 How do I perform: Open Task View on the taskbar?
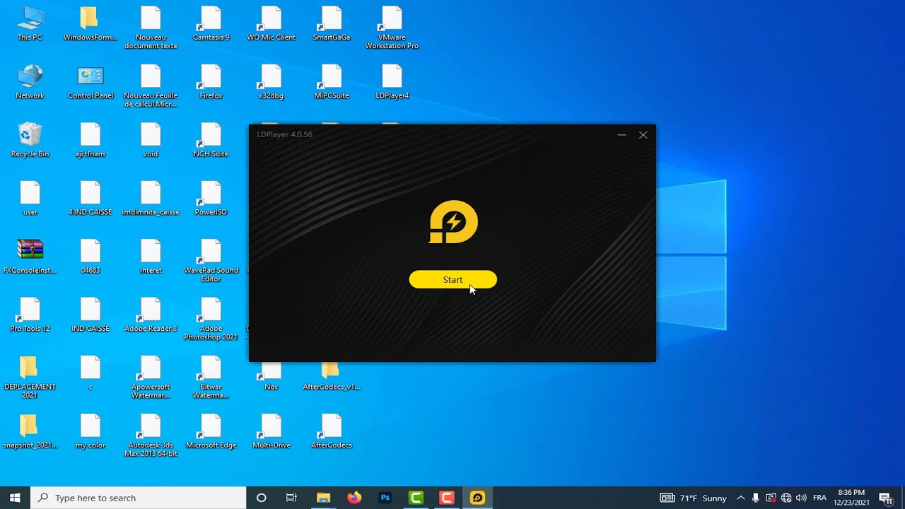point(291,498)
